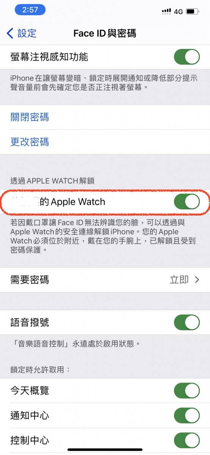Screen dimensions: 210x455
Task: Toggle 螢幕注視感知功能 switch off
Action: point(187,57)
